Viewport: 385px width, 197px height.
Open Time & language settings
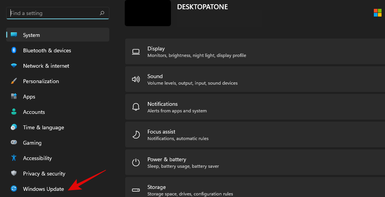pos(43,127)
